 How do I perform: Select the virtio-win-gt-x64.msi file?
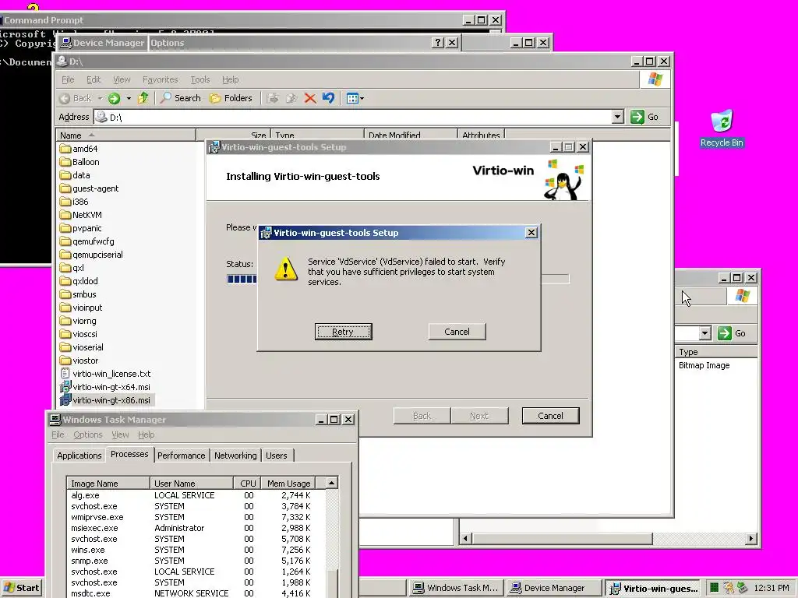coord(105,386)
